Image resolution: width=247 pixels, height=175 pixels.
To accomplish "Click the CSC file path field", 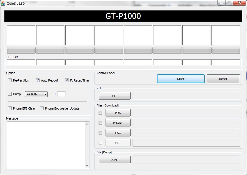I will (186, 133).
